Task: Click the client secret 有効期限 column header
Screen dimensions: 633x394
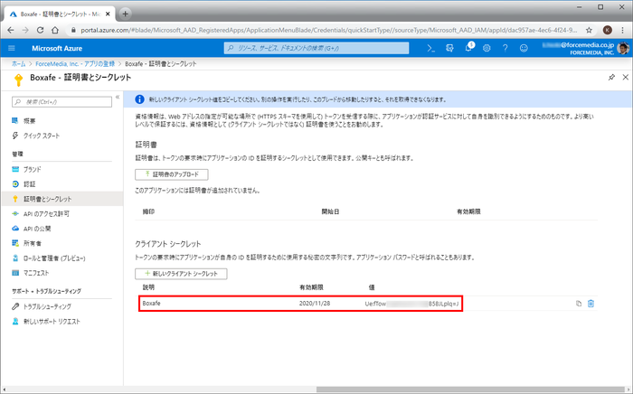Action: point(311,287)
